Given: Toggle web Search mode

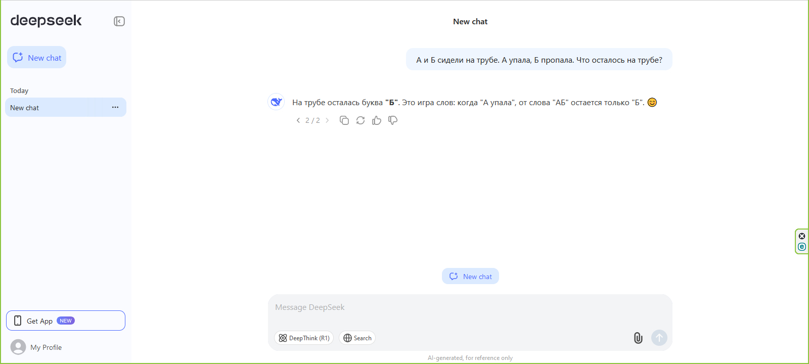Looking at the screenshot, I should pyautogui.click(x=357, y=338).
